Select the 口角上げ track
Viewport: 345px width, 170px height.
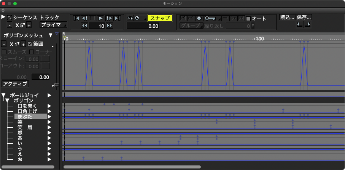click(27, 111)
